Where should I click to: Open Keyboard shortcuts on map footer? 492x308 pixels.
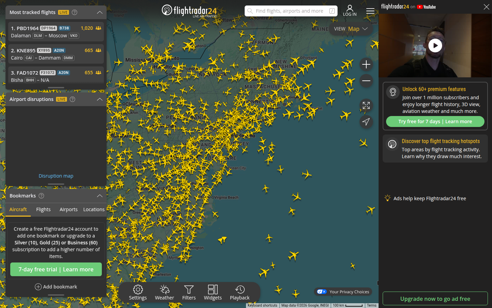point(262,305)
